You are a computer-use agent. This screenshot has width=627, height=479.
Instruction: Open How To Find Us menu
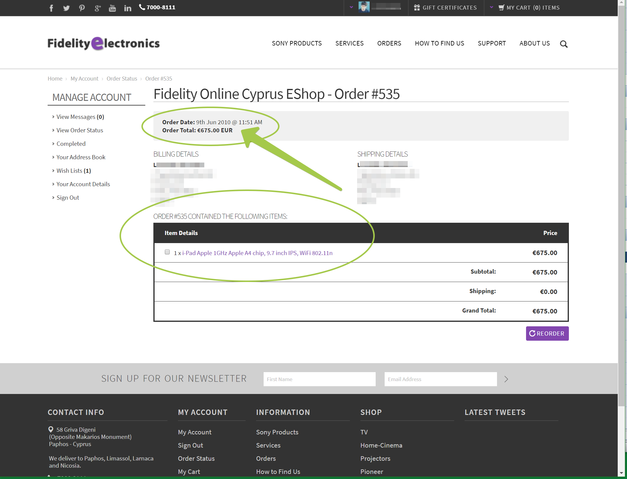(x=439, y=43)
